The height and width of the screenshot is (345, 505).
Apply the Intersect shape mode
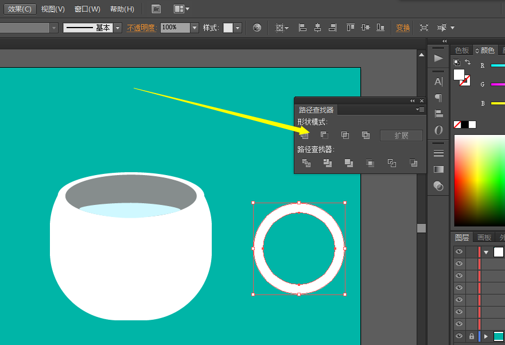click(345, 135)
